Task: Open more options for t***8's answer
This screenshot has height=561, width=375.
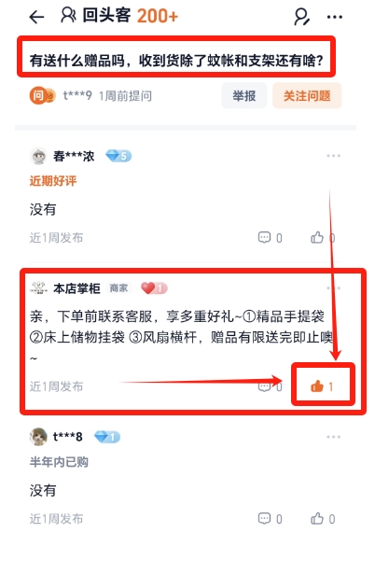Action: (333, 437)
